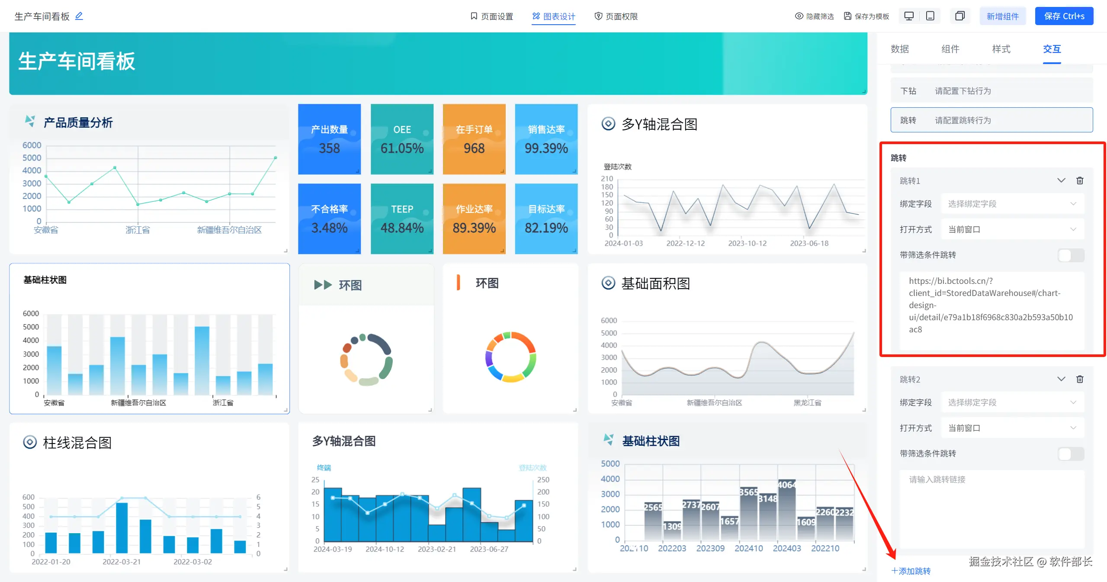Click the 添加跳转 link

pos(911,571)
